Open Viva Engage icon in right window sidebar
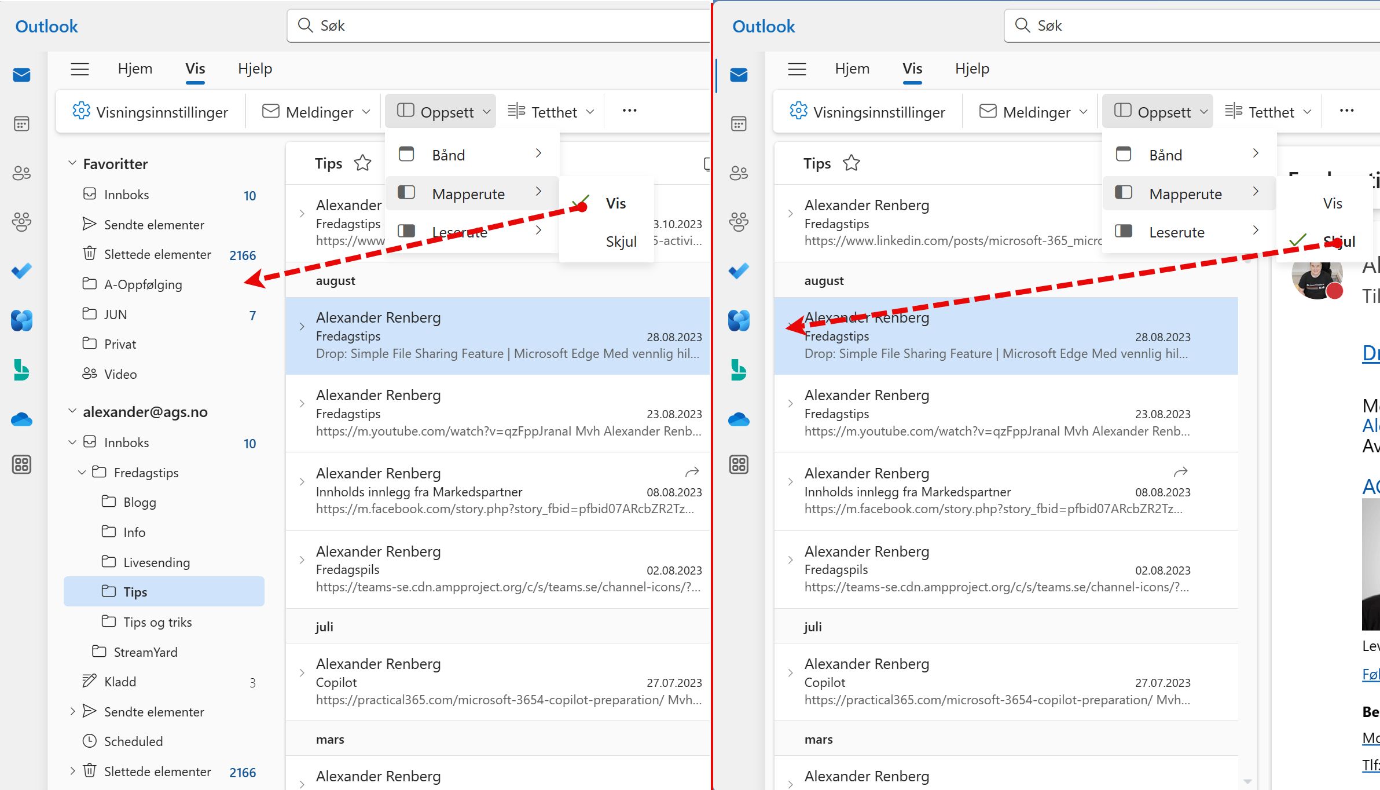This screenshot has width=1380, height=790. coord(739,320)
